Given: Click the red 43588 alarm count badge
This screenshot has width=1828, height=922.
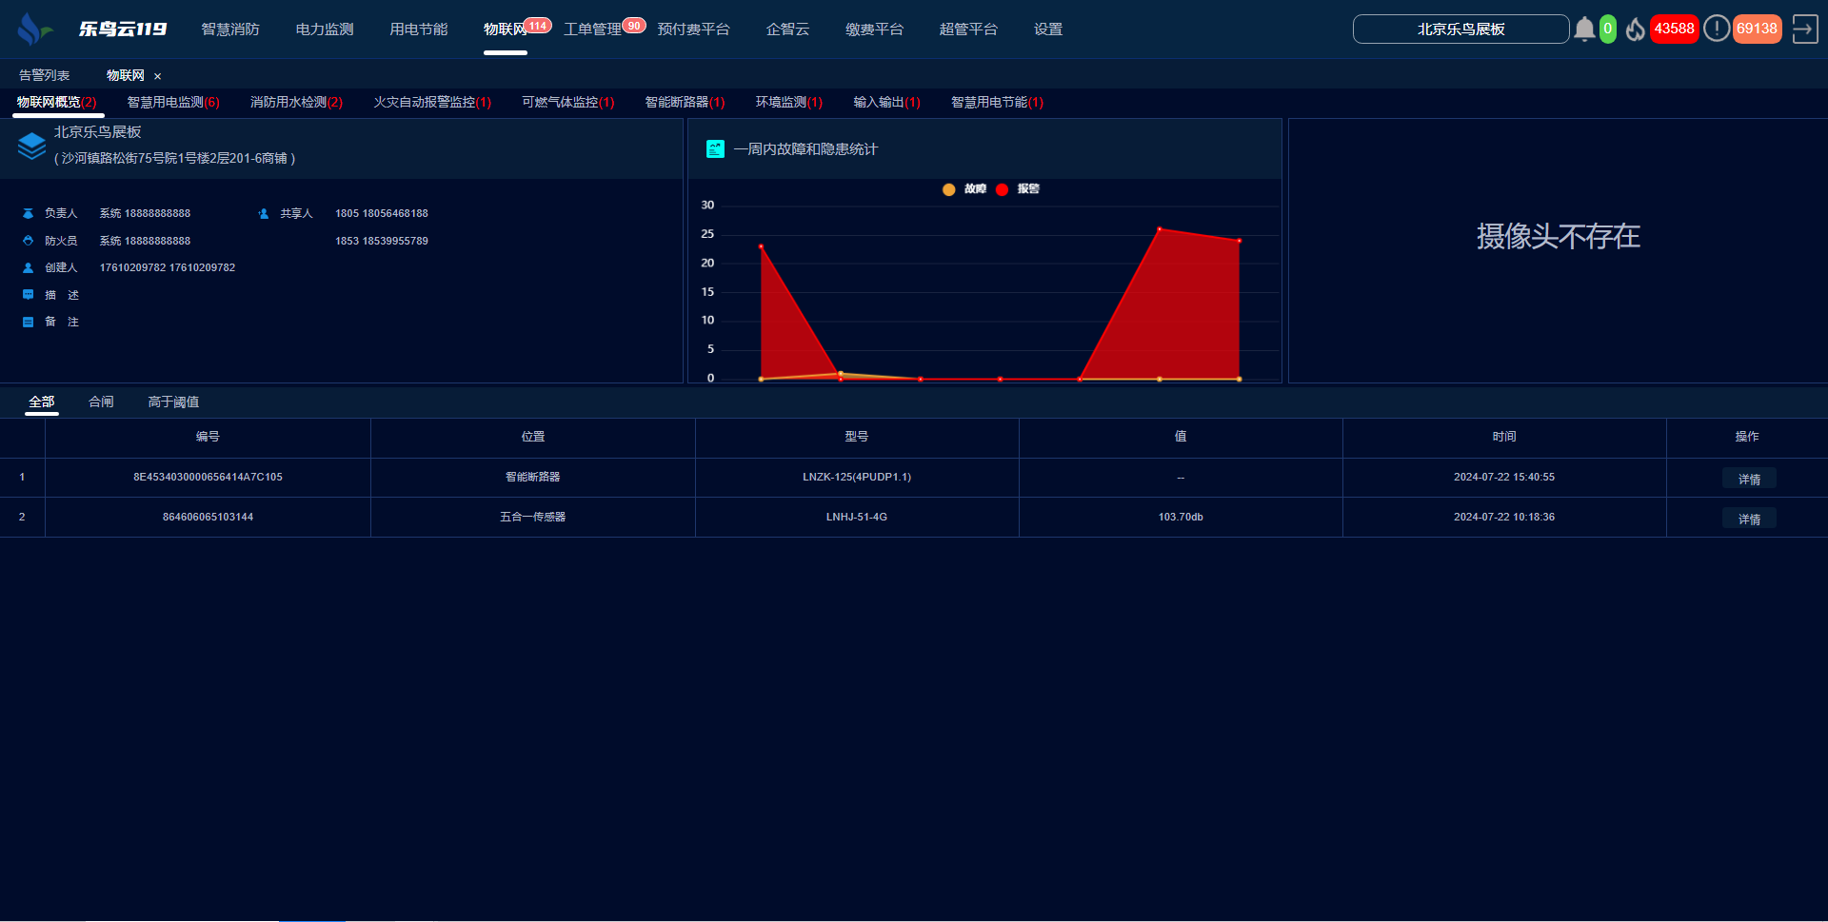Looking at the screenshot, I should [x=1674, y=29].
